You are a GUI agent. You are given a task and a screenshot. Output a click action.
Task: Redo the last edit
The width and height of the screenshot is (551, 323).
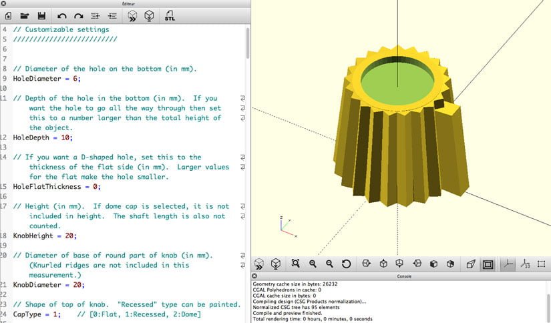tap(79, 16)
